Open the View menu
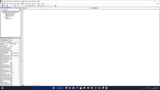This screenshot has width=160, height=90. coord(10,4)
